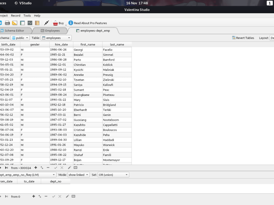Open the dept_emp_emp_no_fkey link dropdown
Screen dimensions: 274x205
28,175
